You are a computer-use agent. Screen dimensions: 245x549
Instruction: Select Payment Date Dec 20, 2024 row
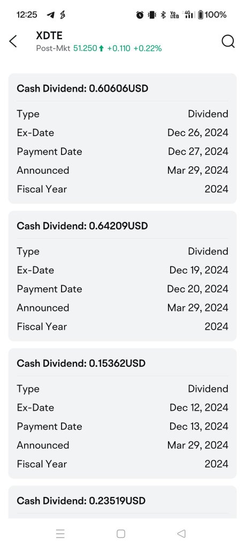(122, 289)
